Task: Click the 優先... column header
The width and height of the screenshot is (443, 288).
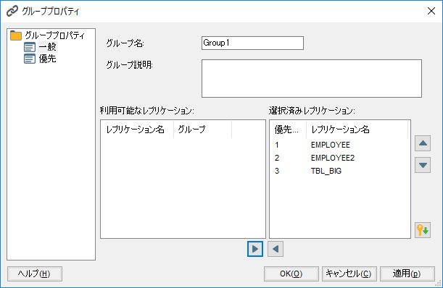Action: tap(288, 130)
